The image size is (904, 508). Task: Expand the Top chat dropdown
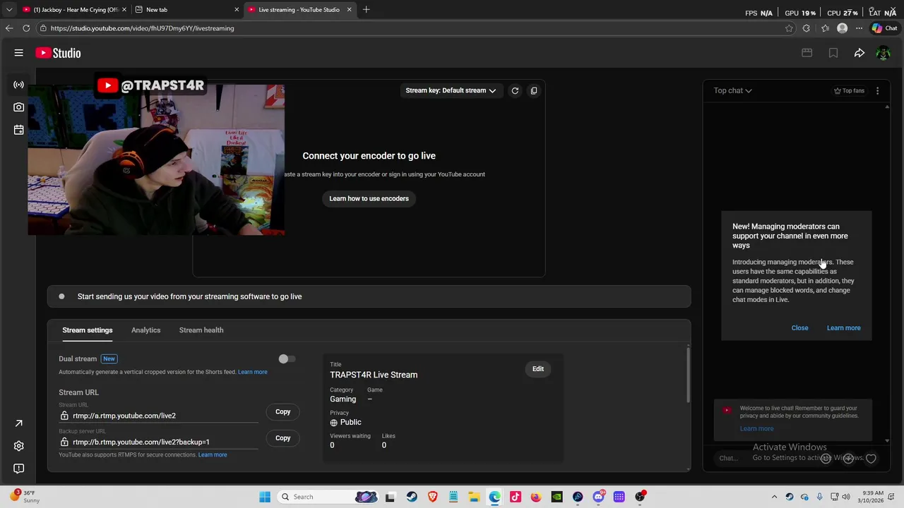coord(732,90)
